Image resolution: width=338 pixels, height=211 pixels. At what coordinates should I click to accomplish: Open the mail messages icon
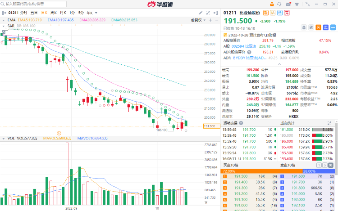click(288, 4)
